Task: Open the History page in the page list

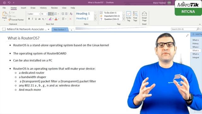Action: 195,44
